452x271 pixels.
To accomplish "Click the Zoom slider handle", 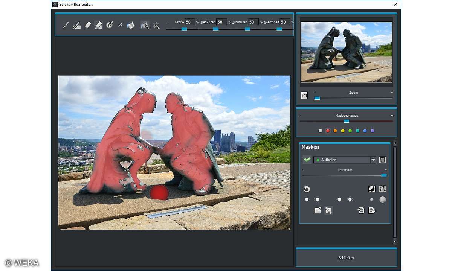I will click(317, 98).
